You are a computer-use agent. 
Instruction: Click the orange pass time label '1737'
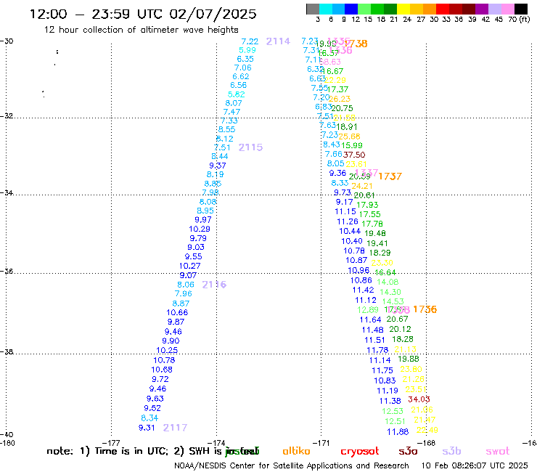click(390, 176)
